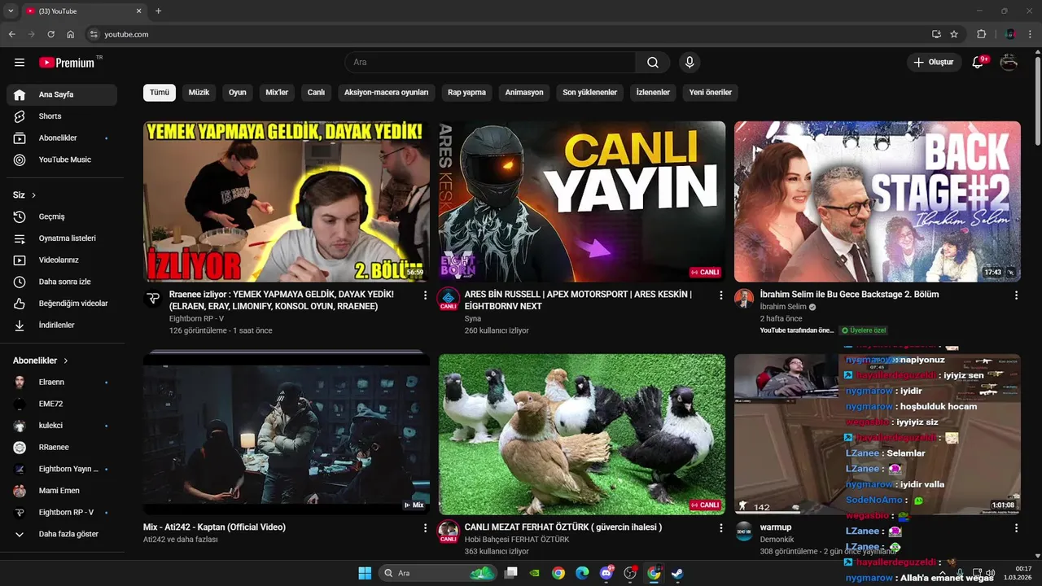Open options for İbrahim Selim Backstage video
The width and height of the screenshot is (1042, 586).
tap(1016, 295)
